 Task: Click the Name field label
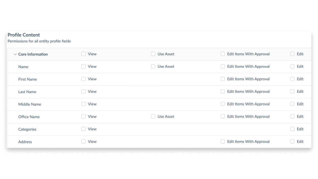click(x=23, y=67)
